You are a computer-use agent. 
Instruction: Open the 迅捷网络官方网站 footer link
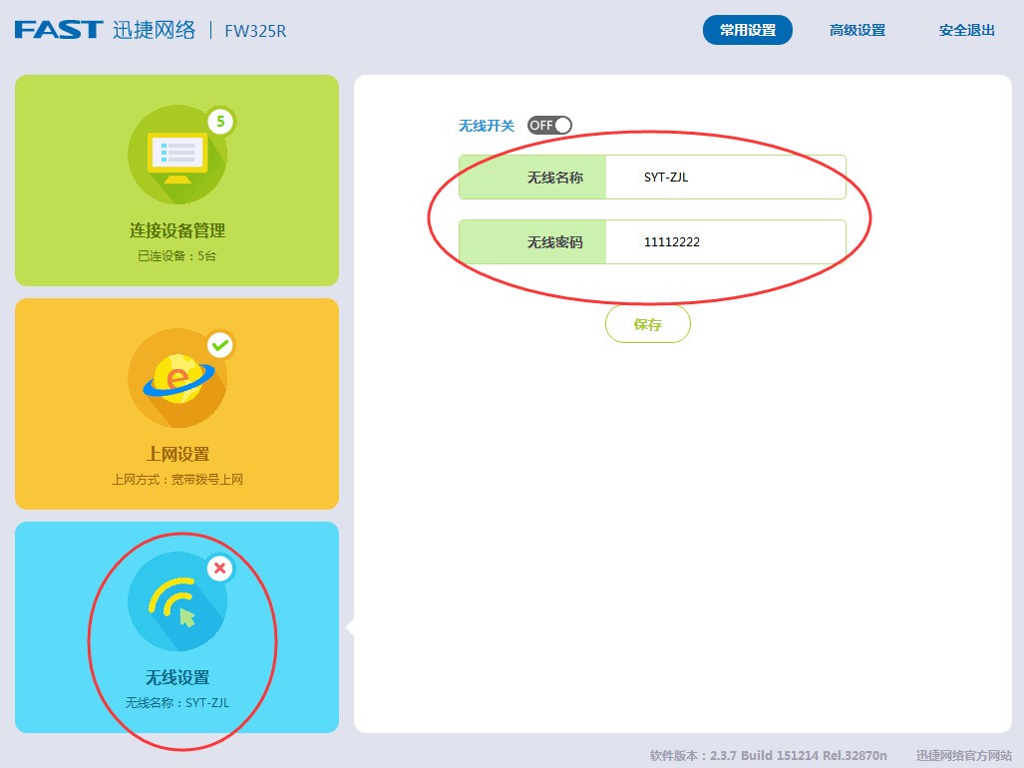click(x=964, y=756)
